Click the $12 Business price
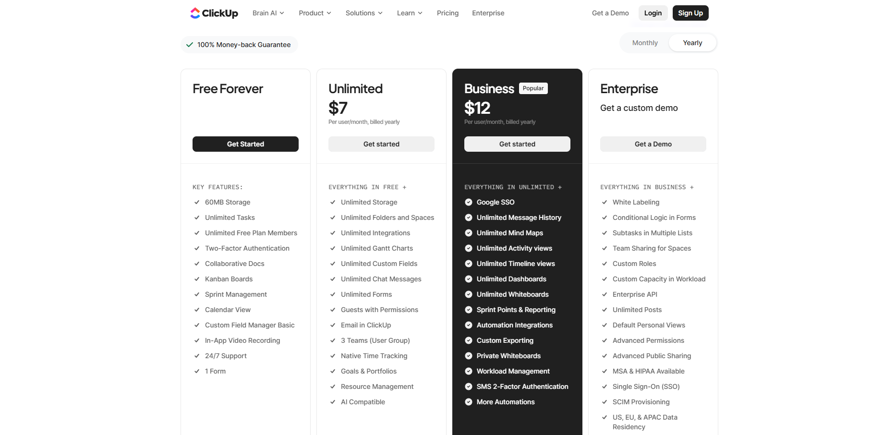The image size is (895, 435). pos(477,108)
